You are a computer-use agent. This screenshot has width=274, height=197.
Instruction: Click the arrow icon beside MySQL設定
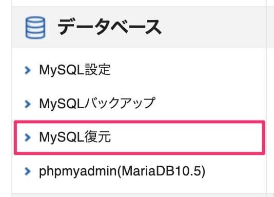(28, 70)
